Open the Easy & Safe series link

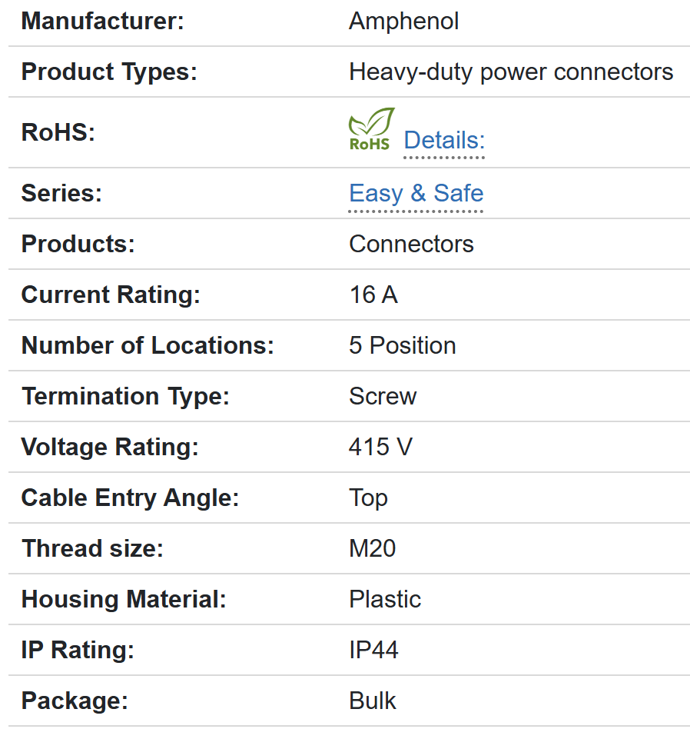pos(416,193)
